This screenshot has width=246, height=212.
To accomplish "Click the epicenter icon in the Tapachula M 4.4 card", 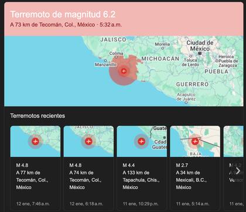I will pos(142,141).
